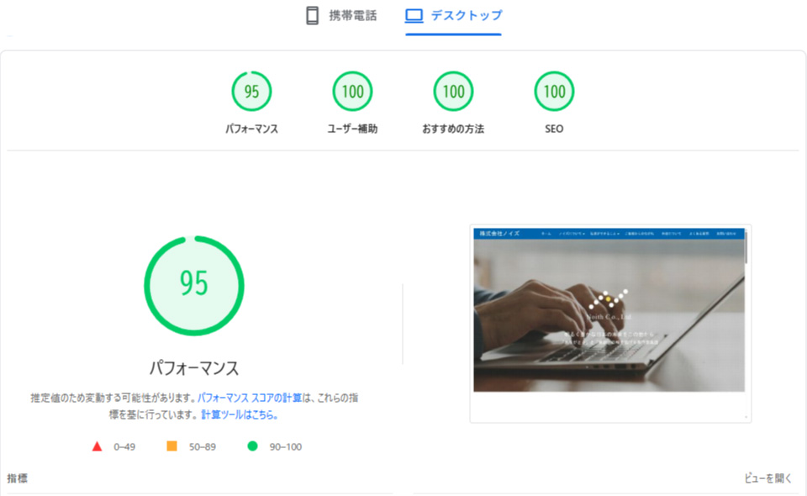Jump to ユーザー補助 section via its label
The height and width of the screenshot is (496, 807).
[x=352, y=129]
